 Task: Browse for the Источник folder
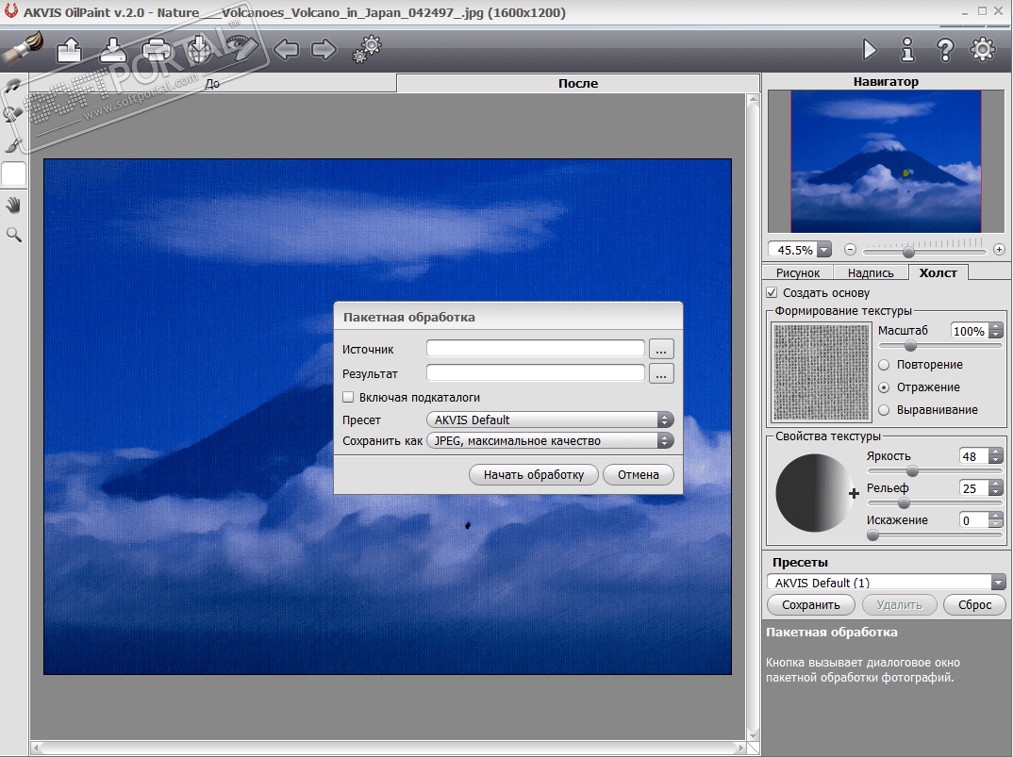point(661,350)
